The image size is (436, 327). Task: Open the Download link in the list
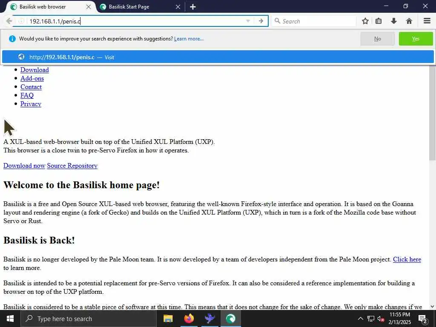[34, 70]
